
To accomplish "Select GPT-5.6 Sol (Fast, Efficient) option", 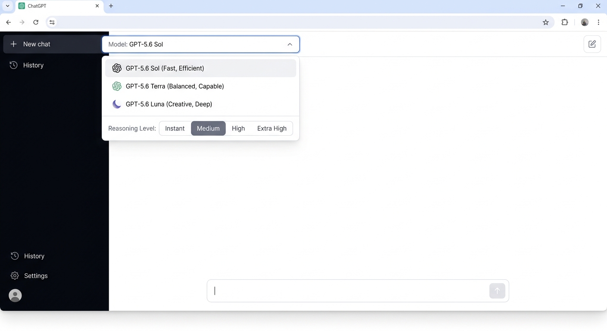I will [x=200, y=68].
